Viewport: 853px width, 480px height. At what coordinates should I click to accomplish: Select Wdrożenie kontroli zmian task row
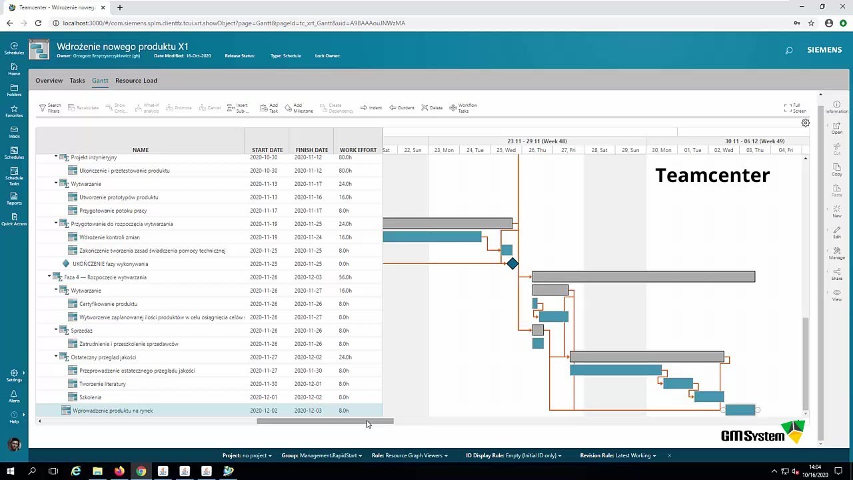tap(209, 237)
